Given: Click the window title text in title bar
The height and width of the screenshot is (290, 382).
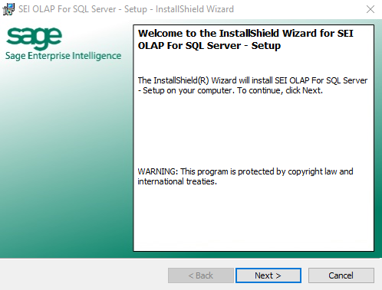Looking at the screenshot, I should pyautogui.click(x=126, y=9).
